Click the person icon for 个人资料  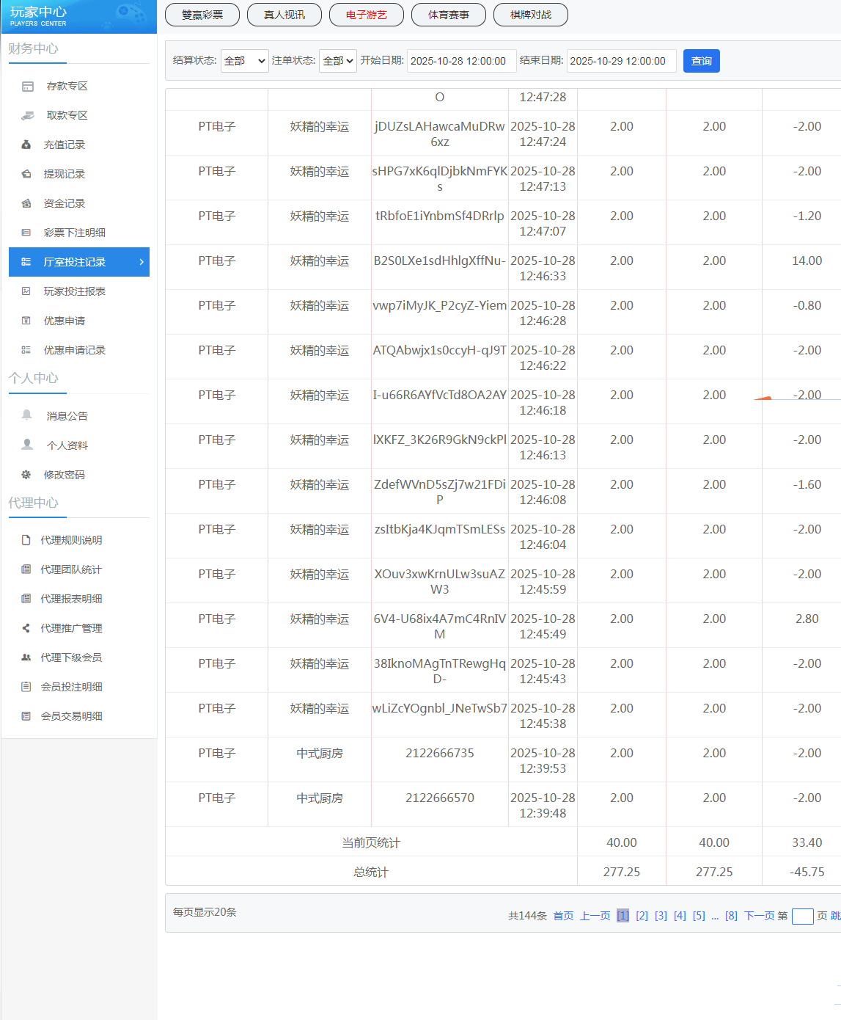click(27, 445)
